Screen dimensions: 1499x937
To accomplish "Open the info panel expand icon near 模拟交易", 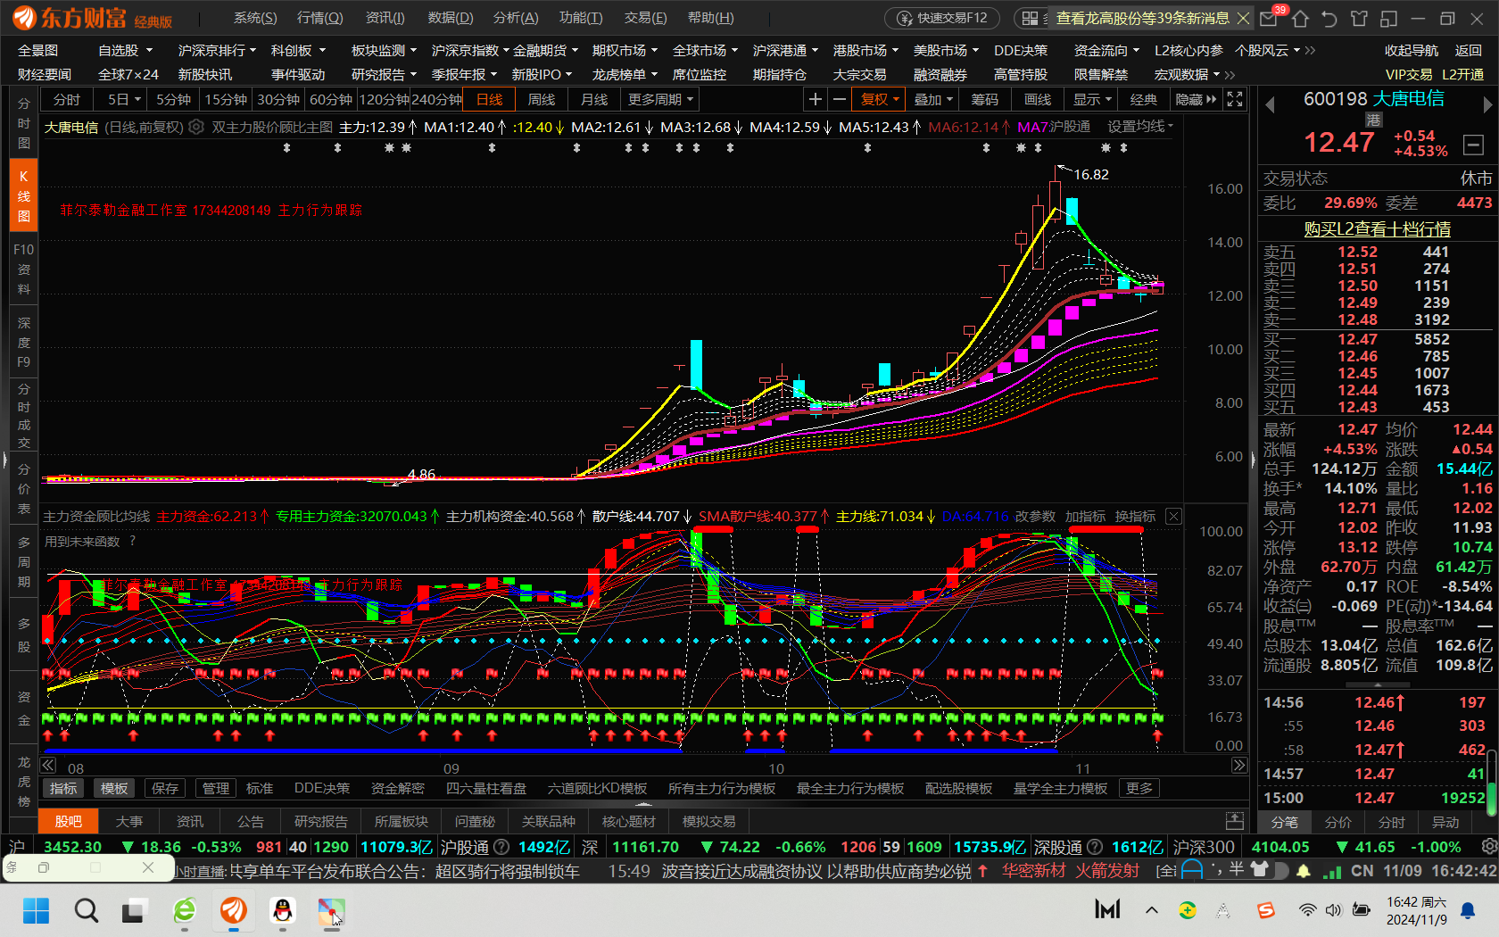I will [x=1235, y=821].
